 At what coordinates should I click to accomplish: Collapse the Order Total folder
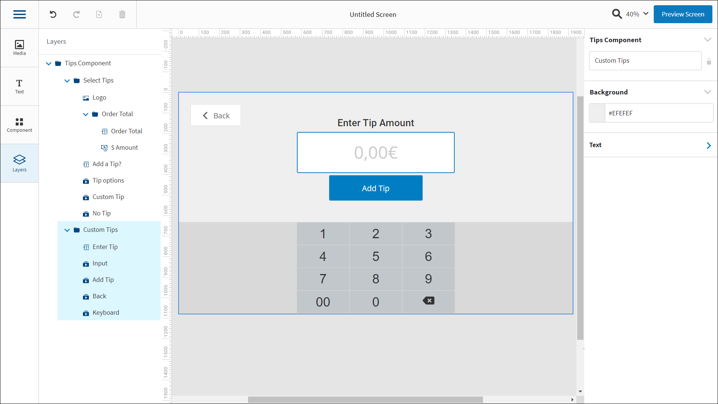tap(86, 114)
